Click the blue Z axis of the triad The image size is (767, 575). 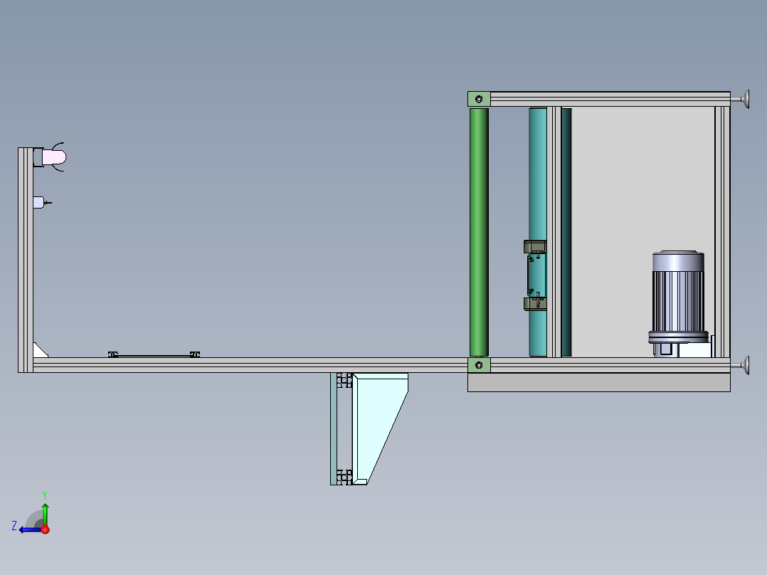29,529
